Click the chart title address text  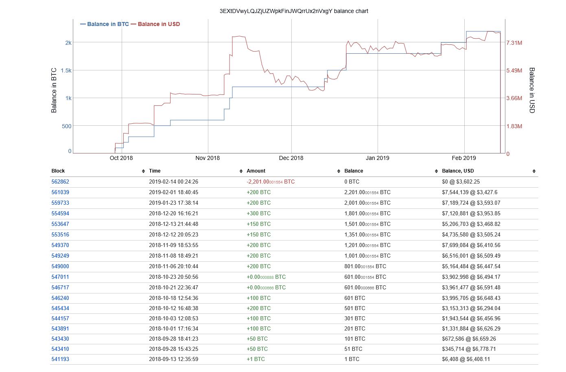point(294,11)
